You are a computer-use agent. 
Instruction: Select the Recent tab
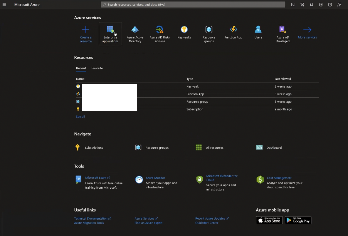tap(81, 68)
